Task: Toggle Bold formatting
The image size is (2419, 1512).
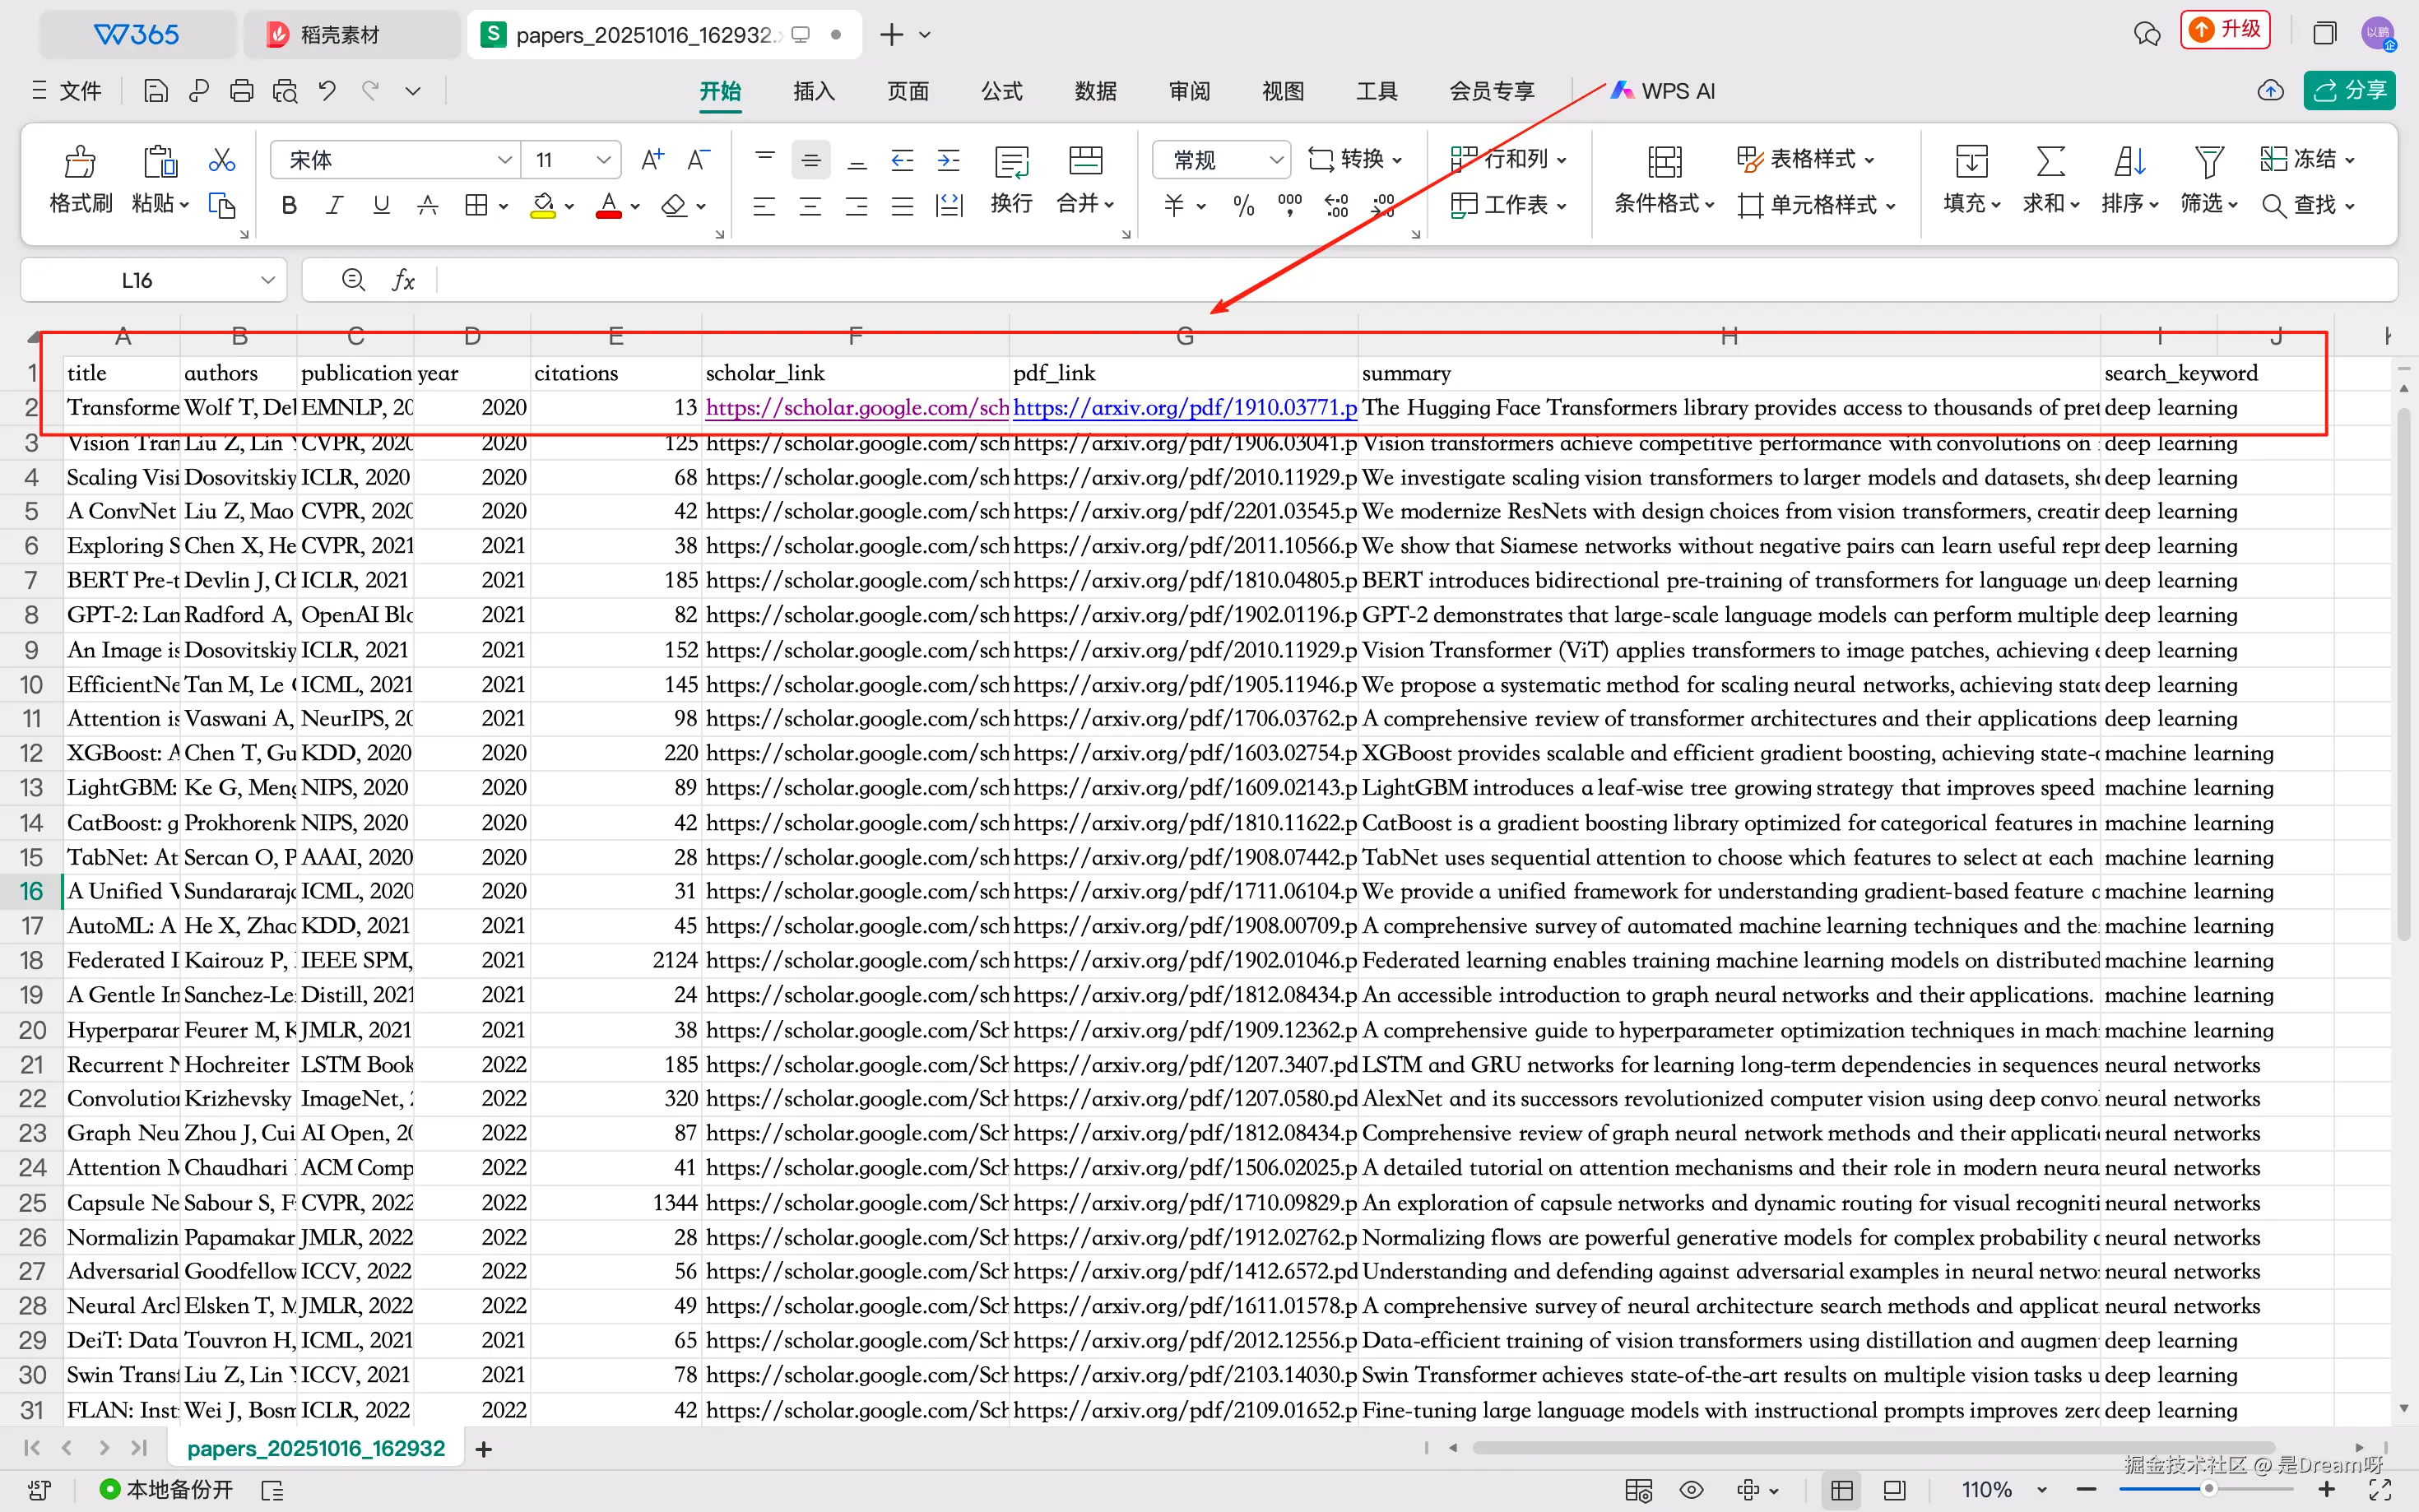Action: pos(289,206)
